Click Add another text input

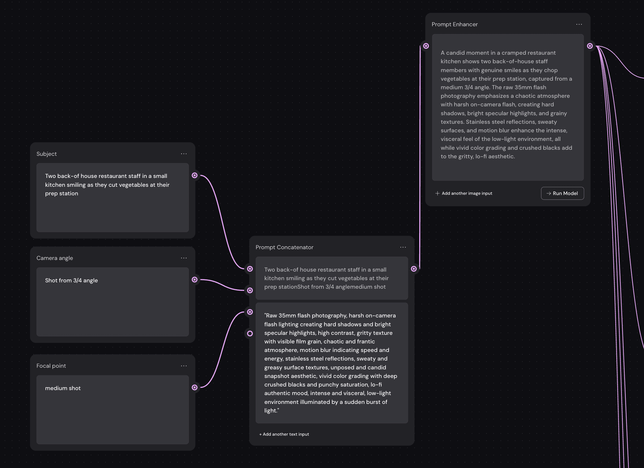[284, 434]
